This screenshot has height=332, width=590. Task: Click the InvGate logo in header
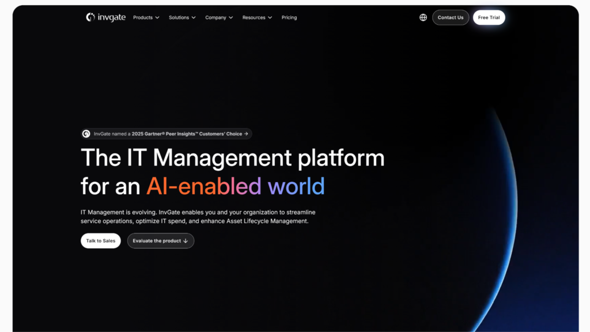(x=106, y=17)
